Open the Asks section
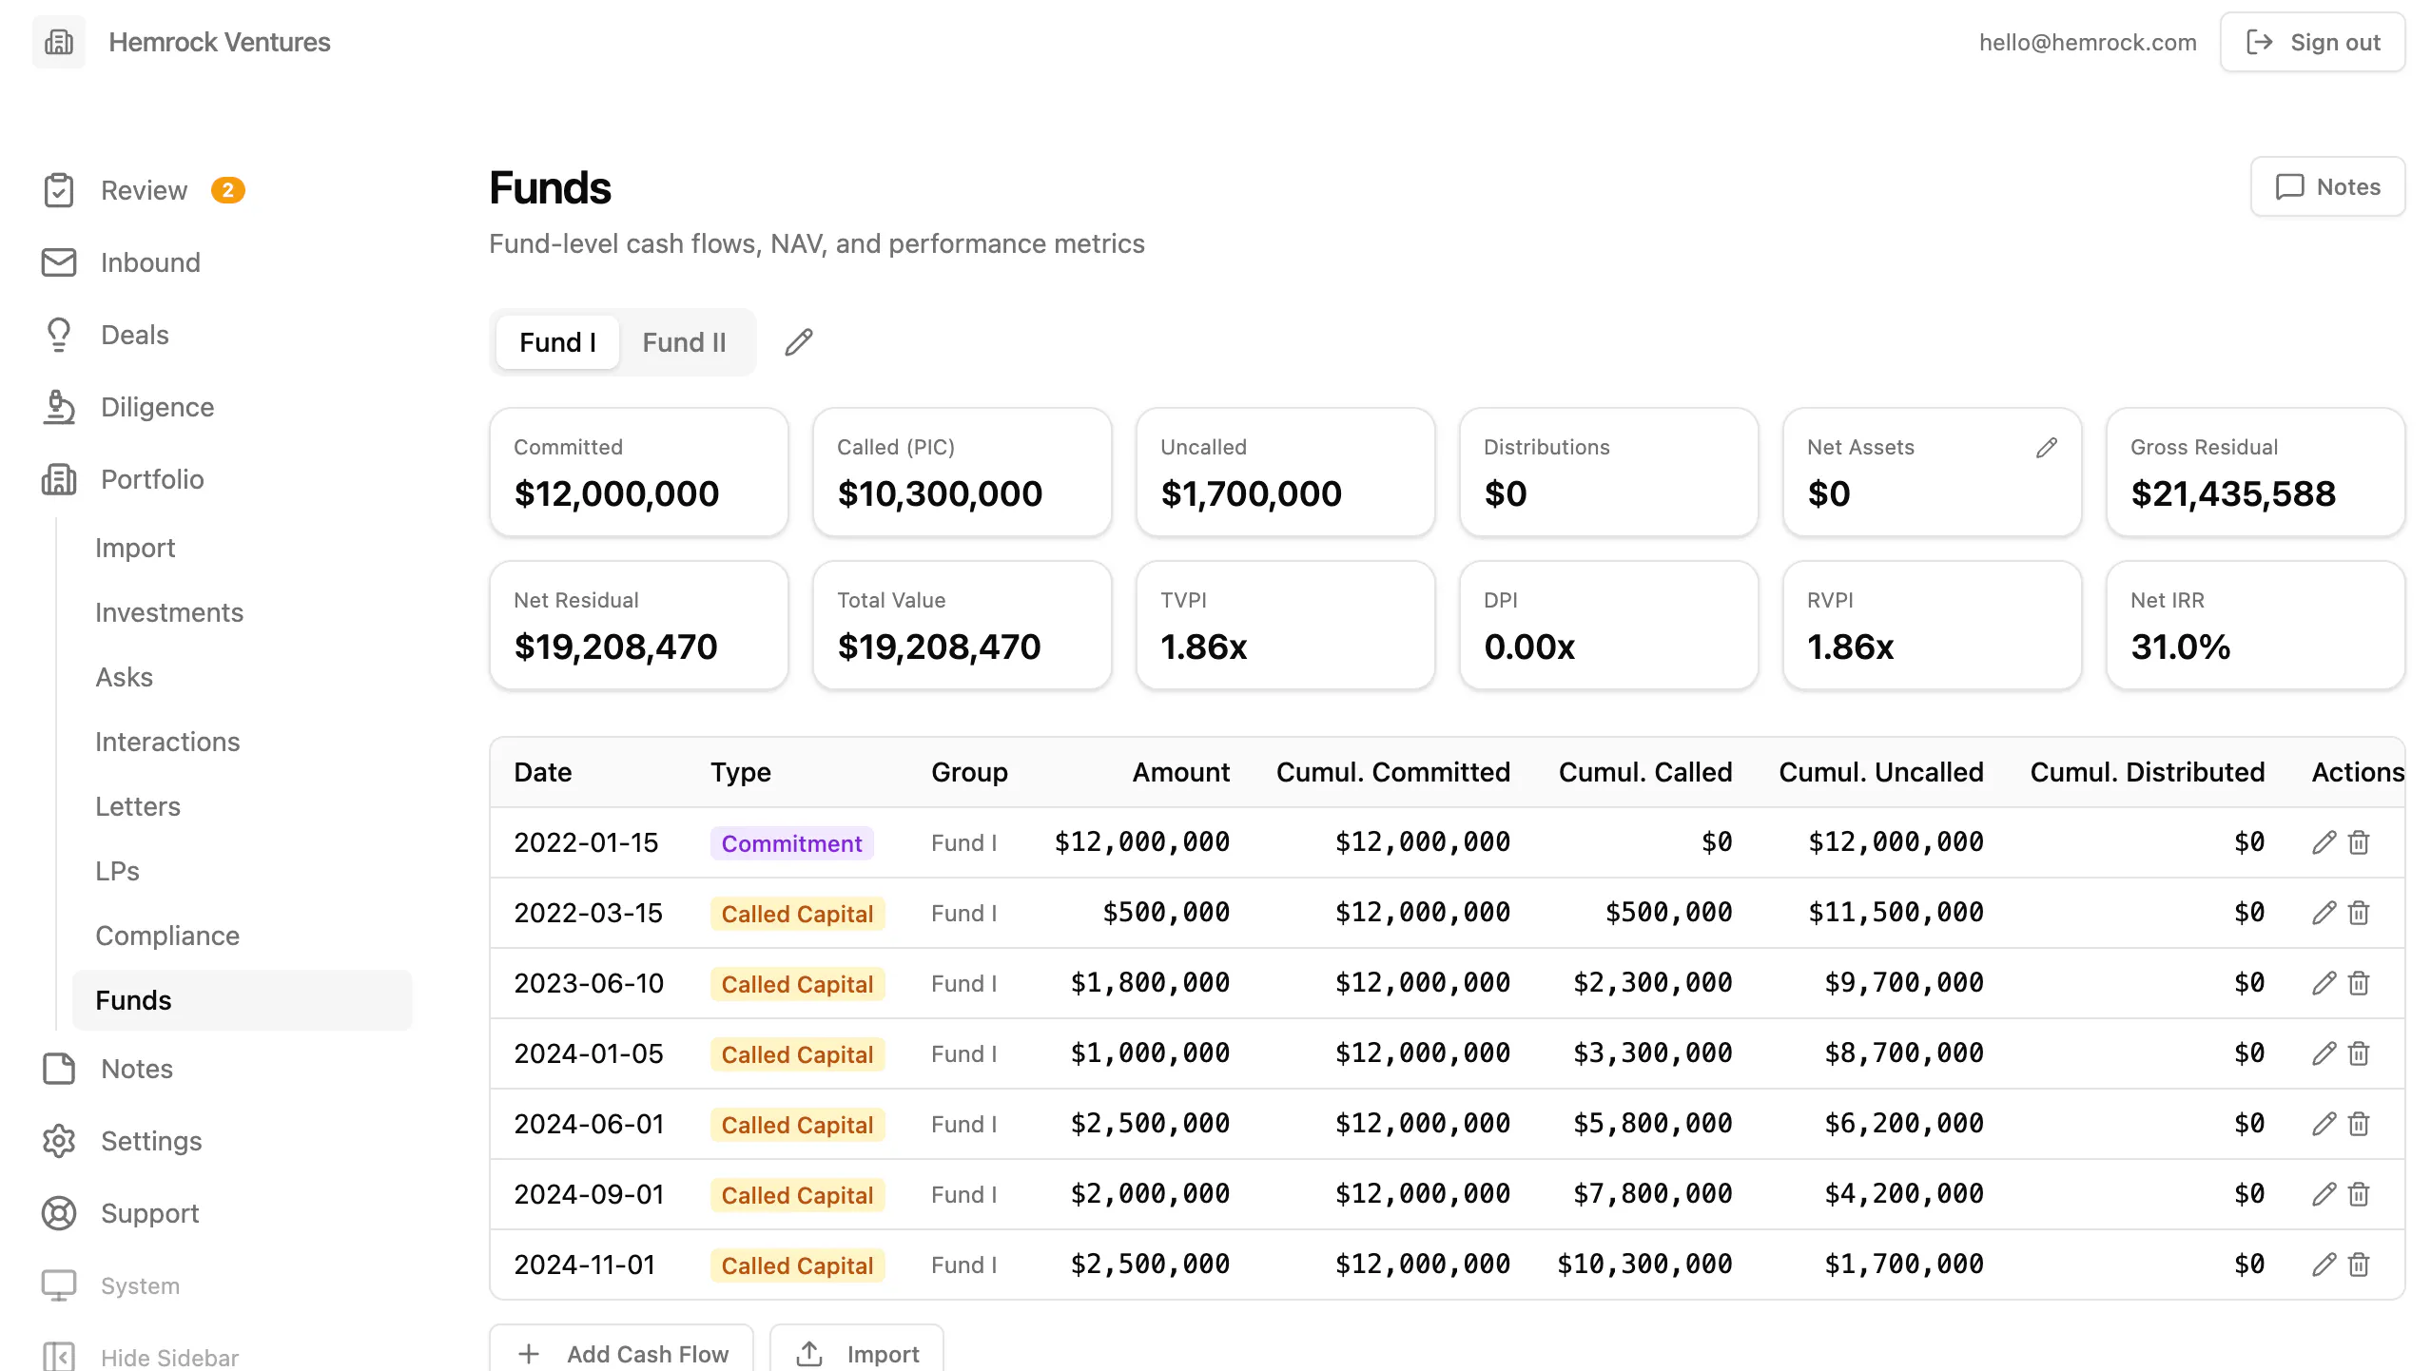This screenshot has width=2431, height=1371. [x=125, y=677]
